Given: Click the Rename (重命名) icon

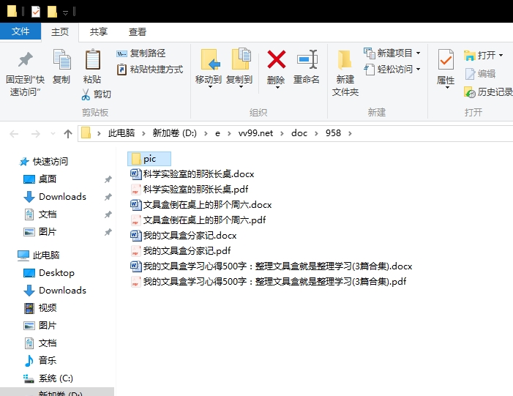Looking at the screenshot, I should pyautogui.click(x=307, y=59).
